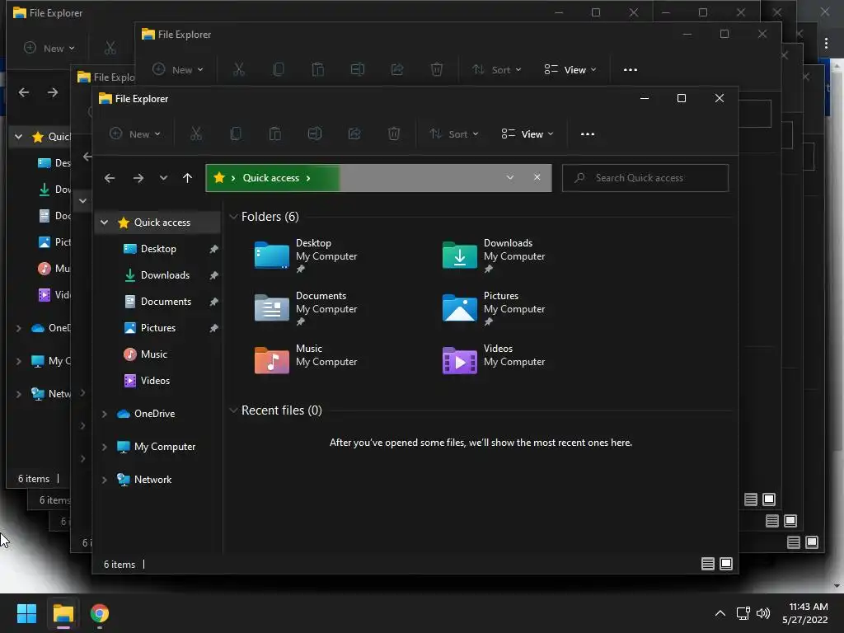Show hidden icons in the system tray
Screen dimensions: 844x633
pyautogui.click(x=720, y=613)
